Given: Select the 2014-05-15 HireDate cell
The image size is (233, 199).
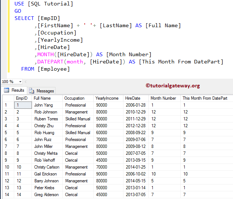Looking at the screenshot, I should [135, 181].
